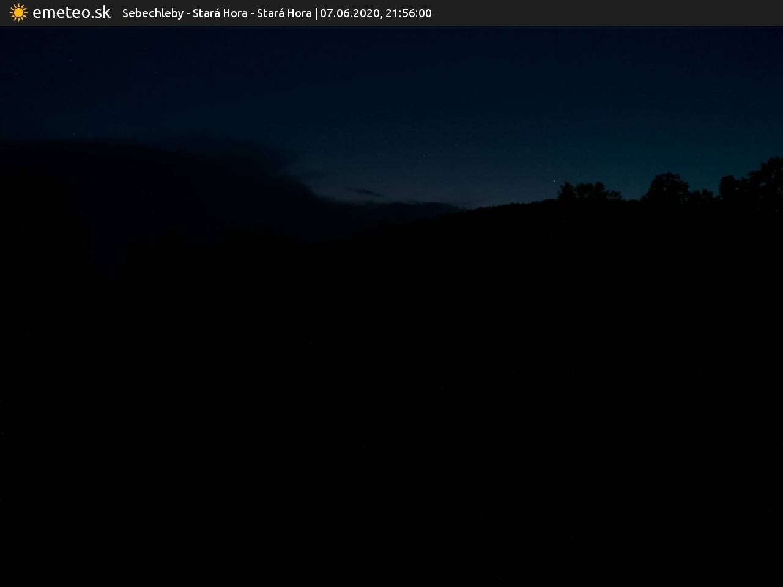783x587 pixels.
Task: Click the tree cluster just right of the star
Action: (x=587, y=191)
